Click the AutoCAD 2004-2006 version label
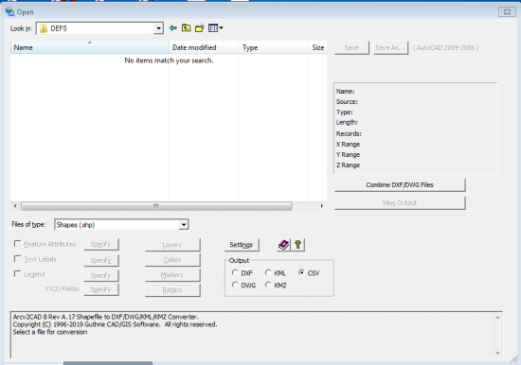Screen dimensions: 521x365 coord(445,48)
